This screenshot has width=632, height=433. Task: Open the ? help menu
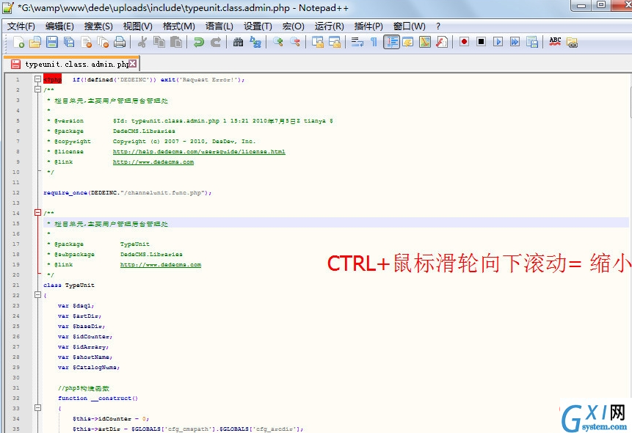click(438, 26)
